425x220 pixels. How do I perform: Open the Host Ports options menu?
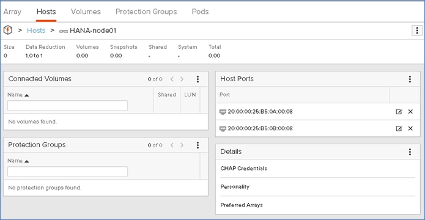pyautogui.click(x=410, y=79)
